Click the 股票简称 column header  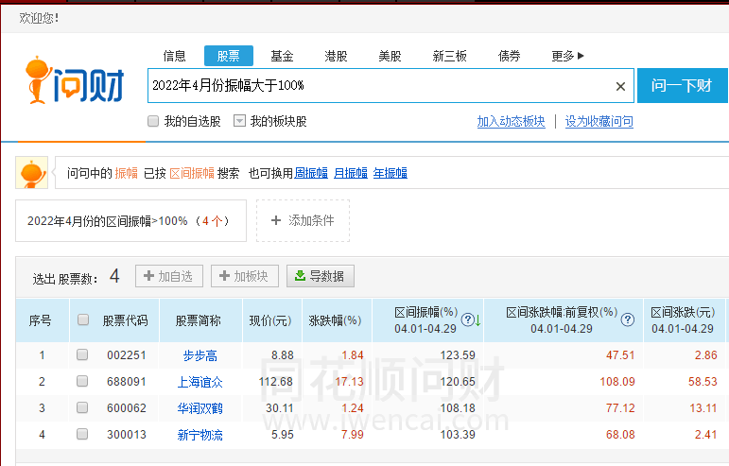198,320
